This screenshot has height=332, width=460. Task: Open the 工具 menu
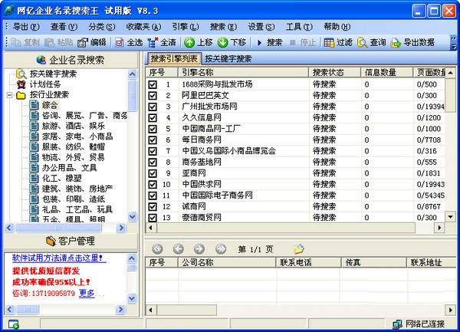(x=299, y=27)
